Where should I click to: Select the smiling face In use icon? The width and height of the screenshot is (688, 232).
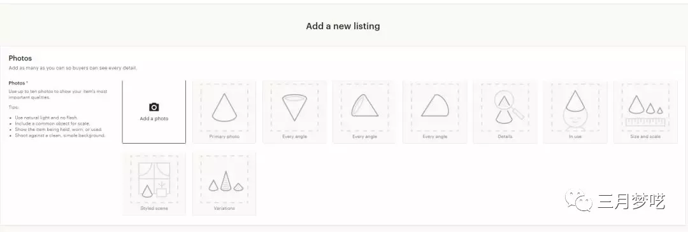(x=575, y=111)
